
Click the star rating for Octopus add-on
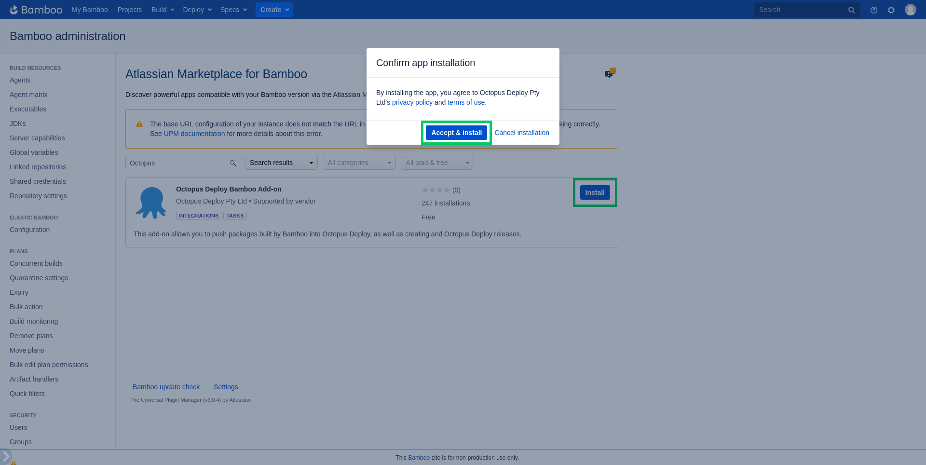click(x=436, y=190)
